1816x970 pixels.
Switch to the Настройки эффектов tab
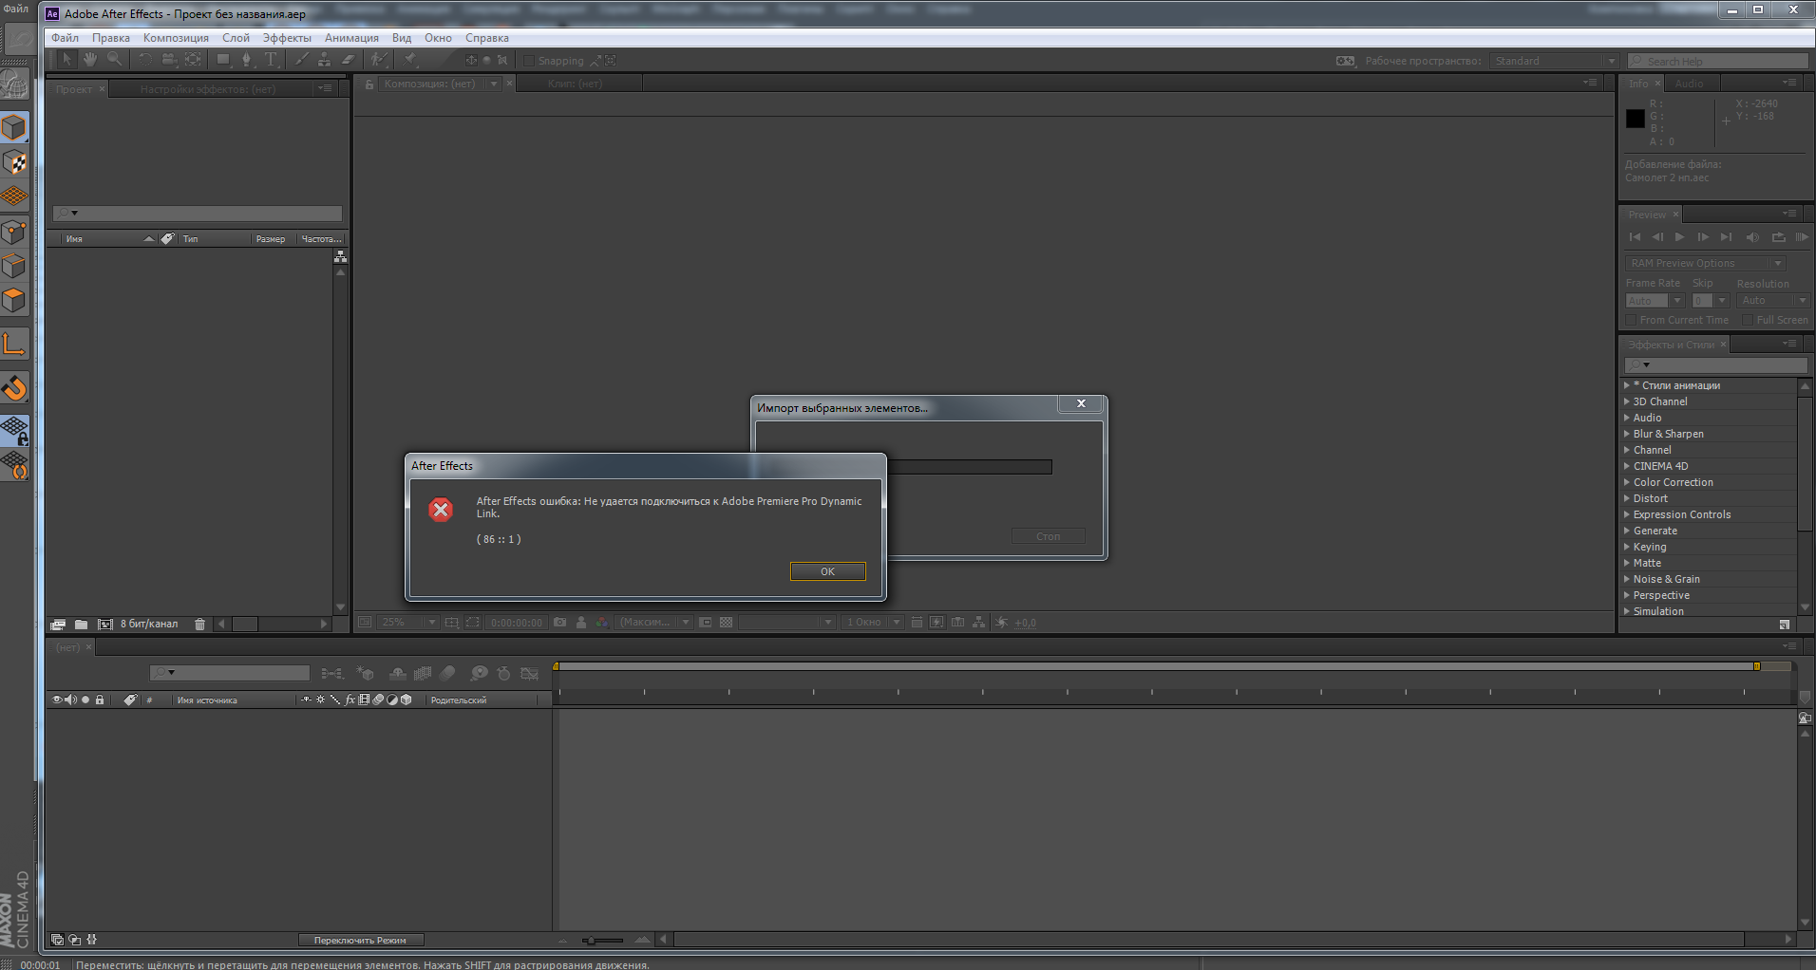[208, 89]
